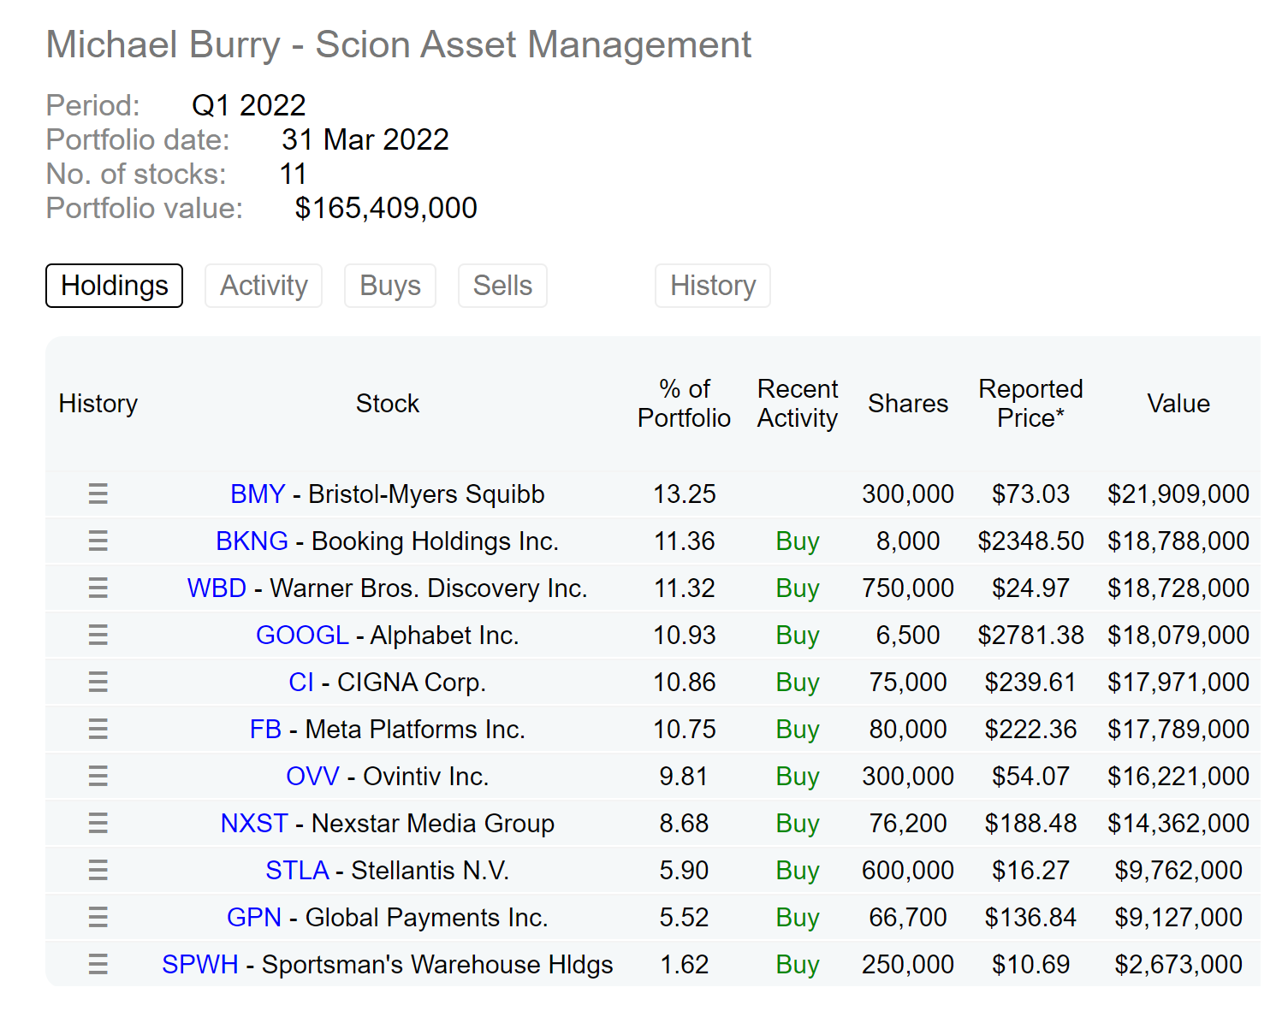1288x1011 pixels.
Task: Open the OVV ticker link
Action: (x=312, y=777)
